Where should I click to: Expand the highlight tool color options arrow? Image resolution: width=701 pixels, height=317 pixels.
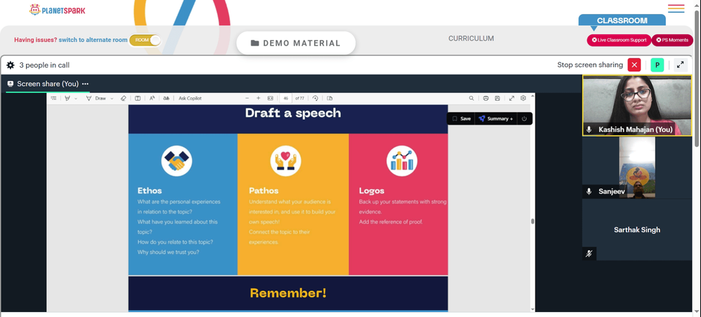click(x=76, y=98)
